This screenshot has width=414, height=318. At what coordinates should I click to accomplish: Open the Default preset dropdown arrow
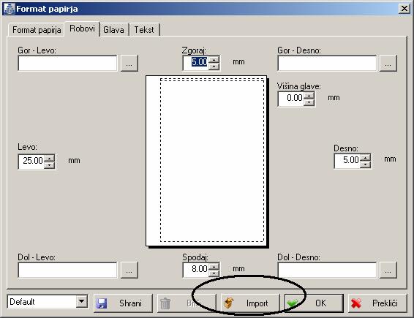click(x=82, y=301)
